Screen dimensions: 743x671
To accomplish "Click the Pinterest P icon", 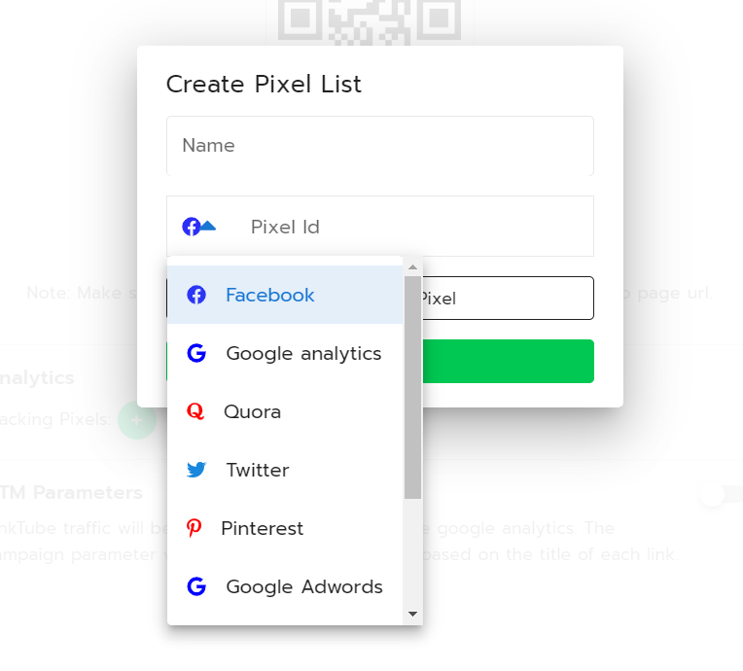I will [194, 528].
